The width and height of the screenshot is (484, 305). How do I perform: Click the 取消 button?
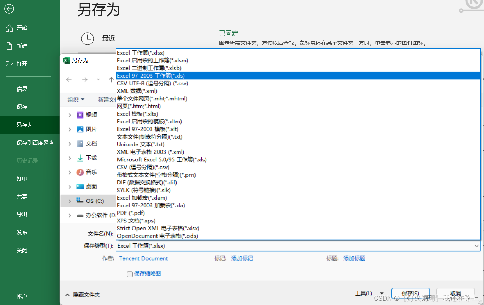[x=456, y=293]
